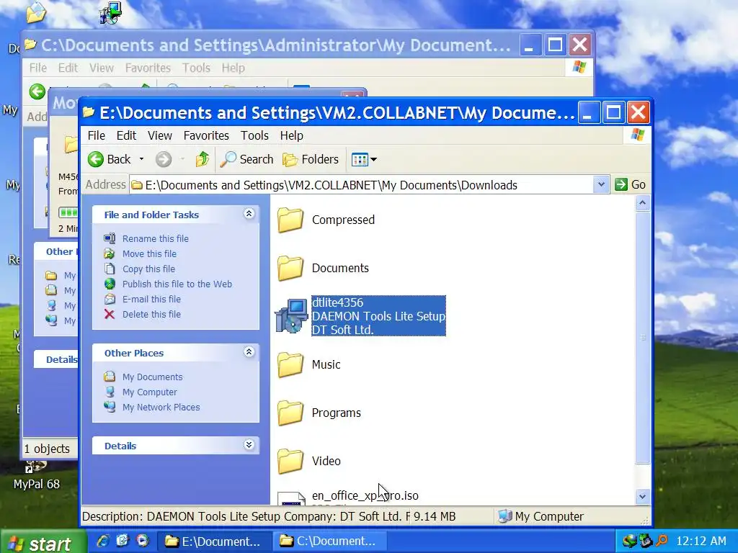Click Move this file

tap(149, 253)
